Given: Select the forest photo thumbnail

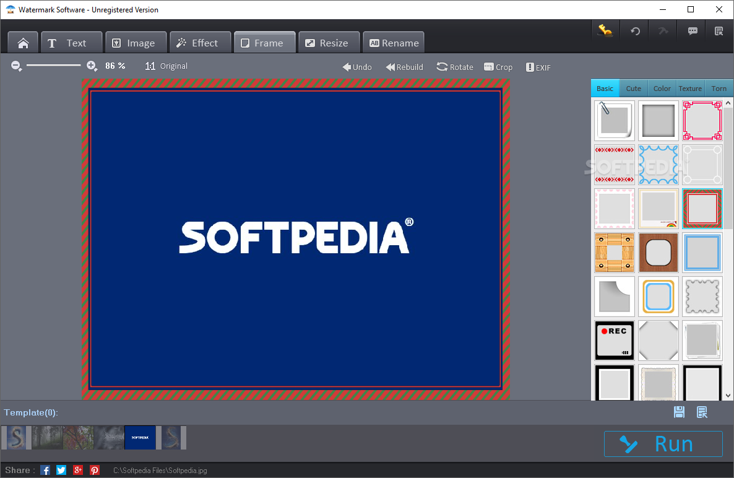Looking at the screenshot, I should [47, 437].
